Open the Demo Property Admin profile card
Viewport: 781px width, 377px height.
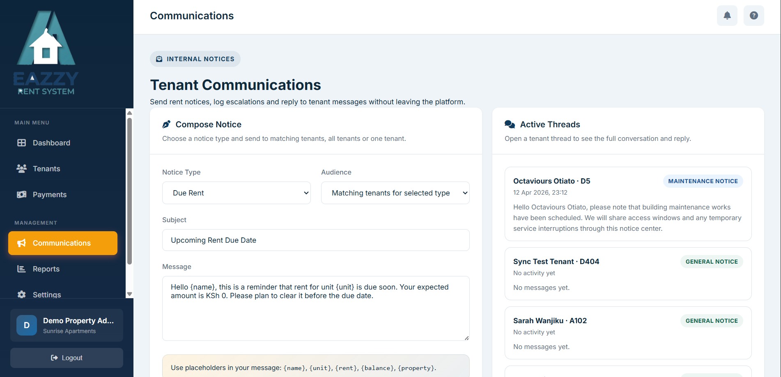pyautogui.click(x=67, y=325)
